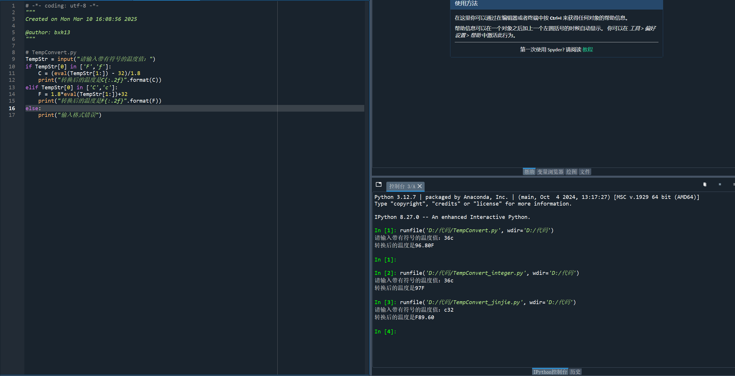This screenshot has width=735, height=376.
Task: Open the 绘图 pane tab
Action: tap(571, 172)
